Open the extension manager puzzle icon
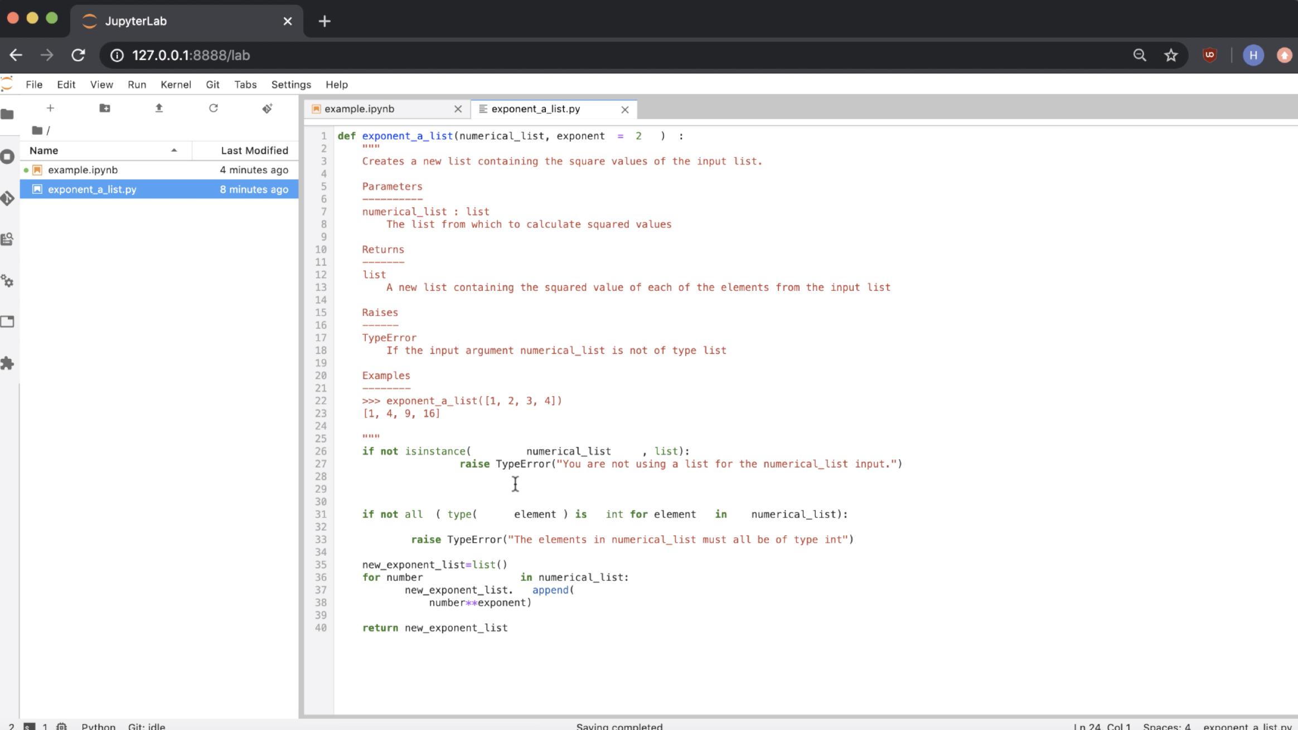This screenshot has width=1298, height=730. coord(8,363)
